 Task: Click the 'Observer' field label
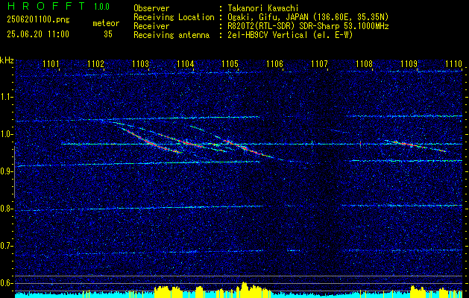151,8
